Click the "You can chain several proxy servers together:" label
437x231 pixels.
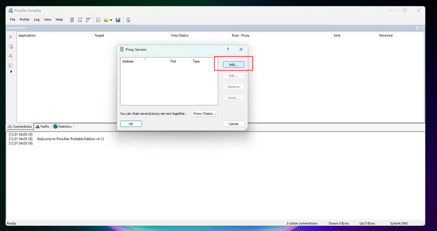point(153,114)
